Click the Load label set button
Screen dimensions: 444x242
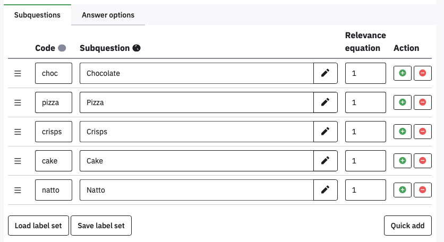38,226
